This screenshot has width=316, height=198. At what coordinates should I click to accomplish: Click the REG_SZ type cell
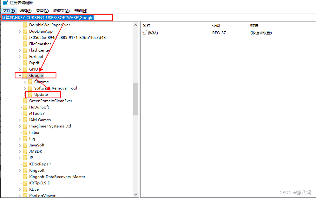coord(219,33)
